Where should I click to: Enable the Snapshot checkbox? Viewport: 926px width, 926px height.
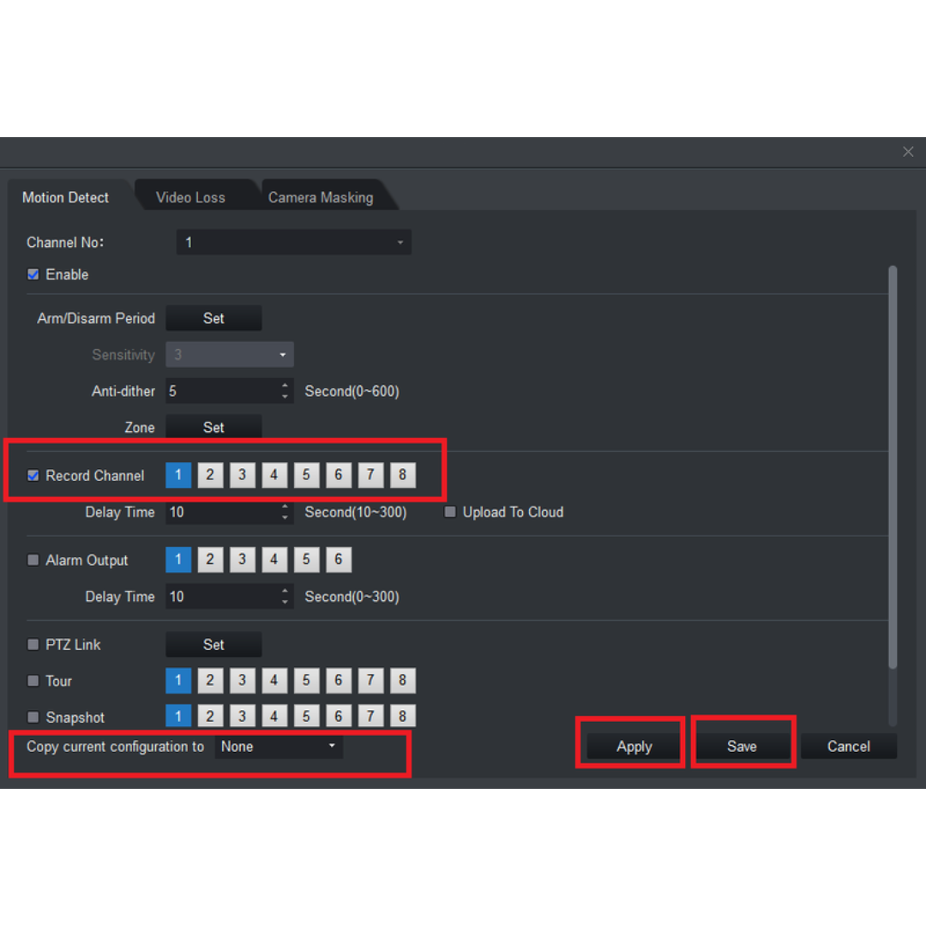tap(33, 717)
